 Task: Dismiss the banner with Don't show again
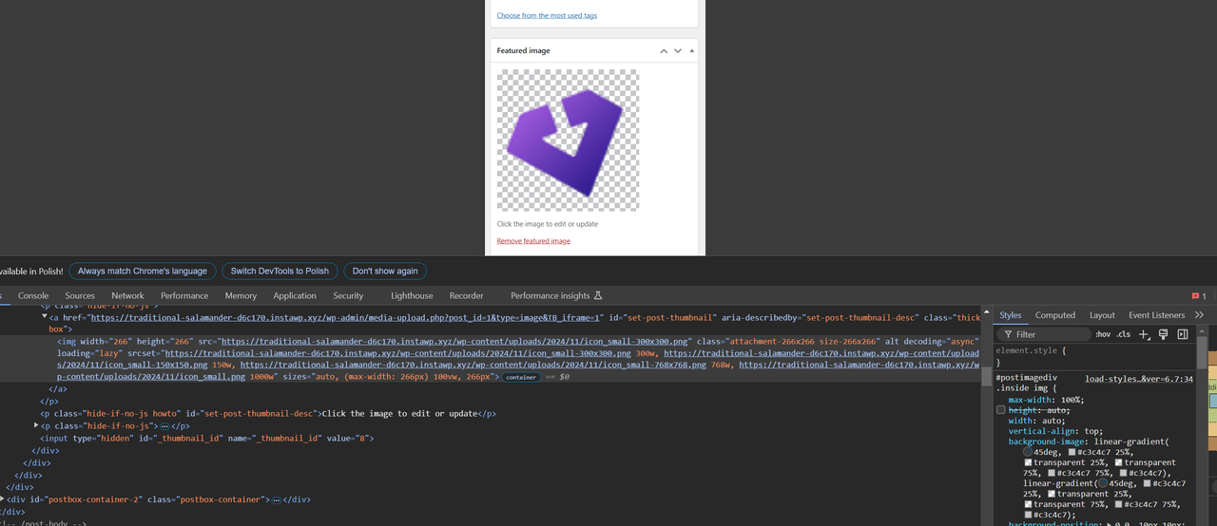tap(385, 271)
